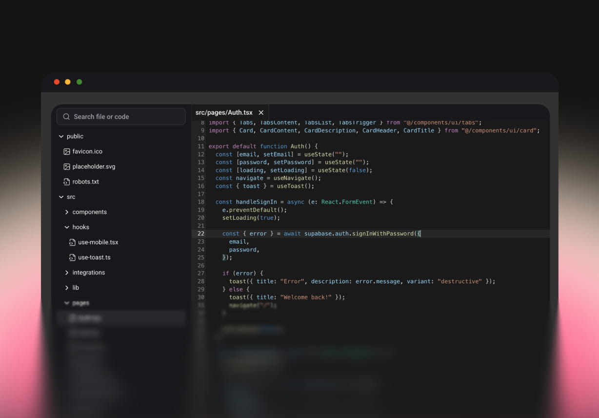
Task: Open placeholder.svg file
Action: point(94,167)
